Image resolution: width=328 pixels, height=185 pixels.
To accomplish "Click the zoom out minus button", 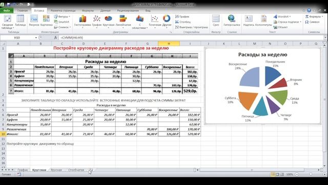I will [x=297, y=174].
